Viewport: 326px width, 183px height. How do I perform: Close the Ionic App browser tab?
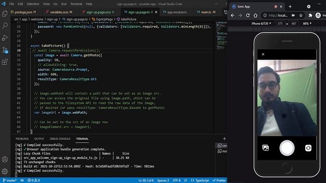(281, 7)
